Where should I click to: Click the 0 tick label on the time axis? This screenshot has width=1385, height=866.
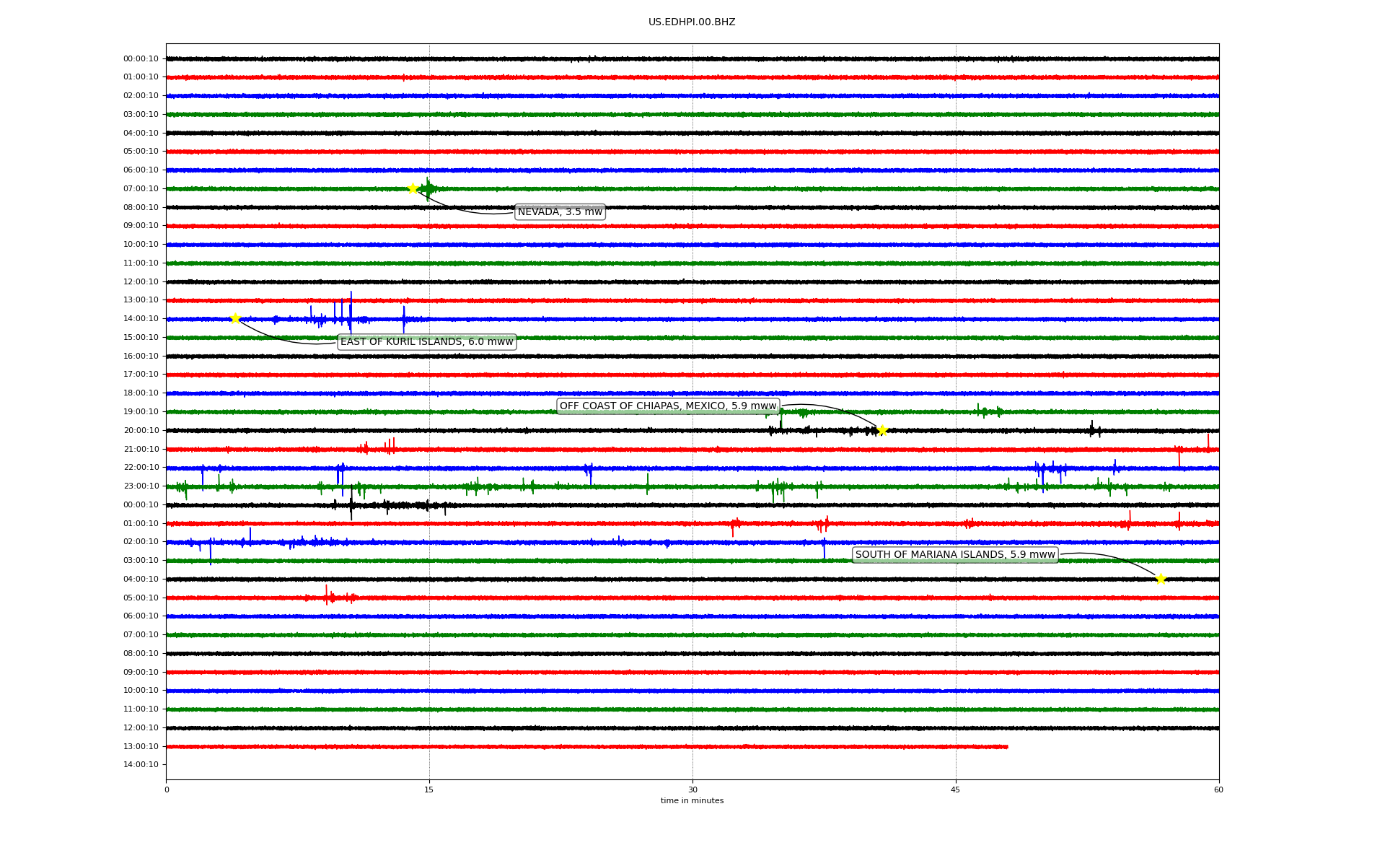tap(167, 790)
